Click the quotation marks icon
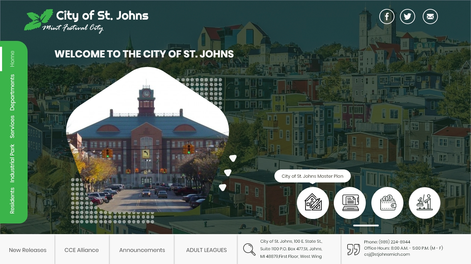The width and height of the screenshot is (471, 264). click(x=353, y=249)
